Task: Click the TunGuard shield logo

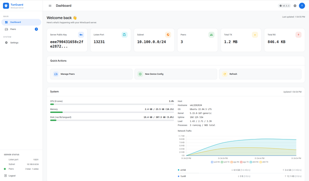Action: pos(6,6)
